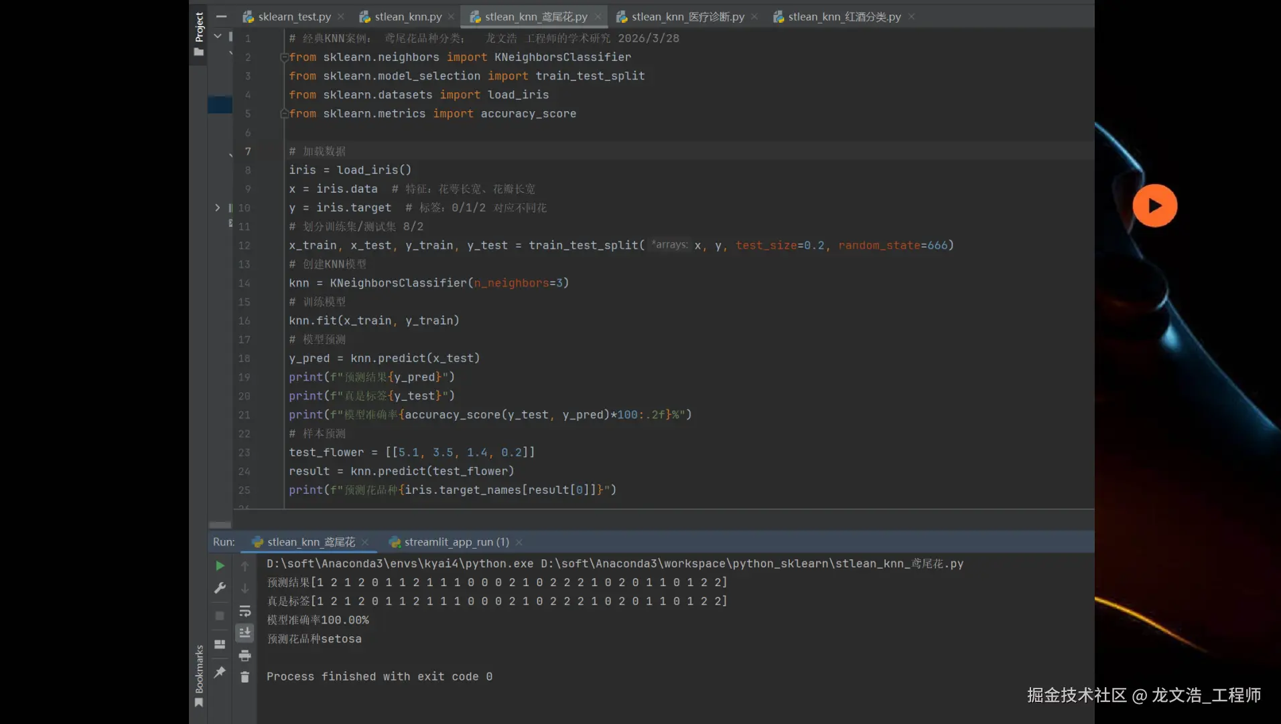Click the knn.fit(x_train, y_train) line
Screen dimensions: 1281x724
(x=374, y=321)
